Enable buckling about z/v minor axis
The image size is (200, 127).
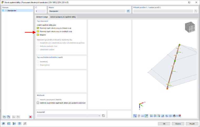point(38,31)
